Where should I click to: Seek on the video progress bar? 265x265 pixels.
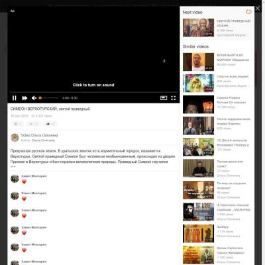tap(93, 92)
